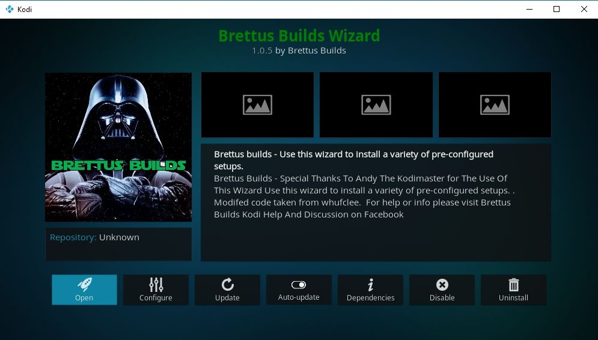The image size is (598, 340).
Task: Click the Darth Vader Brettus Builds artwork
Action: point(118,147)
